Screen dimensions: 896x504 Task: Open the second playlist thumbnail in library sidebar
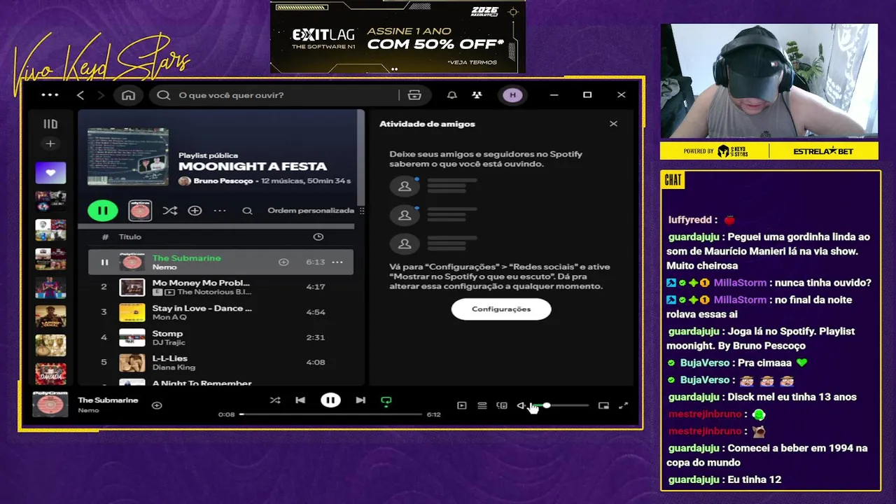50,201
